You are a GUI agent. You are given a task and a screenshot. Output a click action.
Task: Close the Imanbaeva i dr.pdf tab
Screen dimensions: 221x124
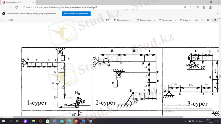(x=33, y=2)
